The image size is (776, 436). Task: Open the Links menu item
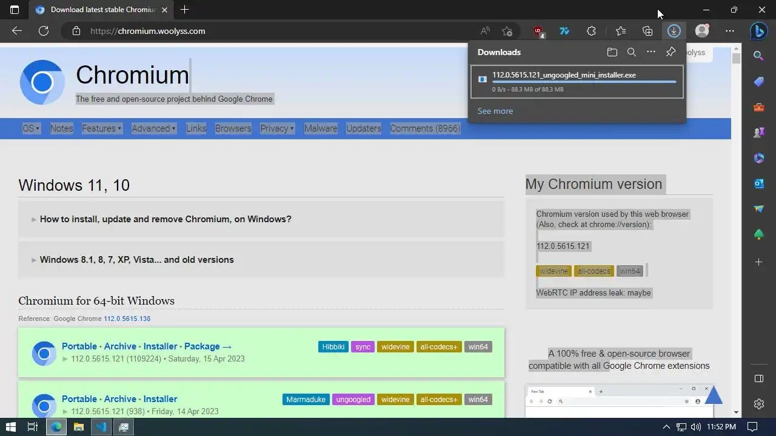click(x=196, y=128)
